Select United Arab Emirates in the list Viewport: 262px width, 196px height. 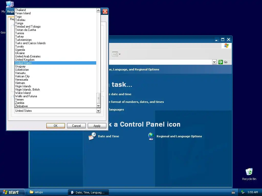(55, 56)
